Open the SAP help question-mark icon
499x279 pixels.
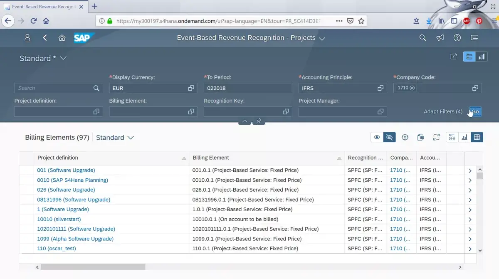[457, 38]
